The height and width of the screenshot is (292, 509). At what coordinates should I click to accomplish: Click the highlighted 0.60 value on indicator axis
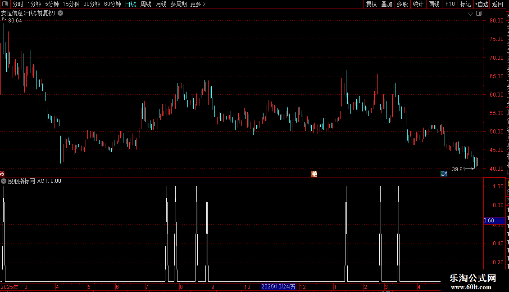click(495, 221)
